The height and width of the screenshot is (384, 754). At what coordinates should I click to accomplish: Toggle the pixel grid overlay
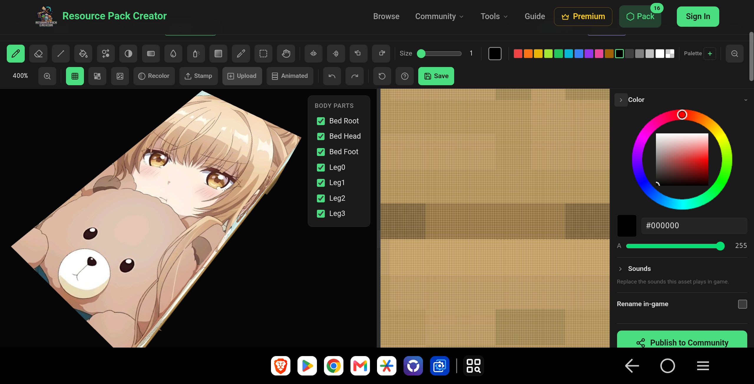(x=75, y=76)
